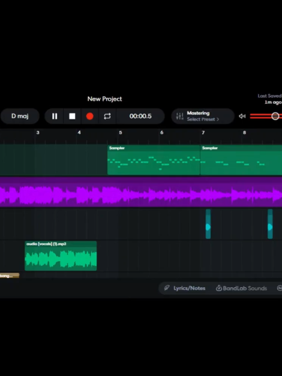
Task: Open the Mastering Select Preset dropdown
Action: click(203, 119)
